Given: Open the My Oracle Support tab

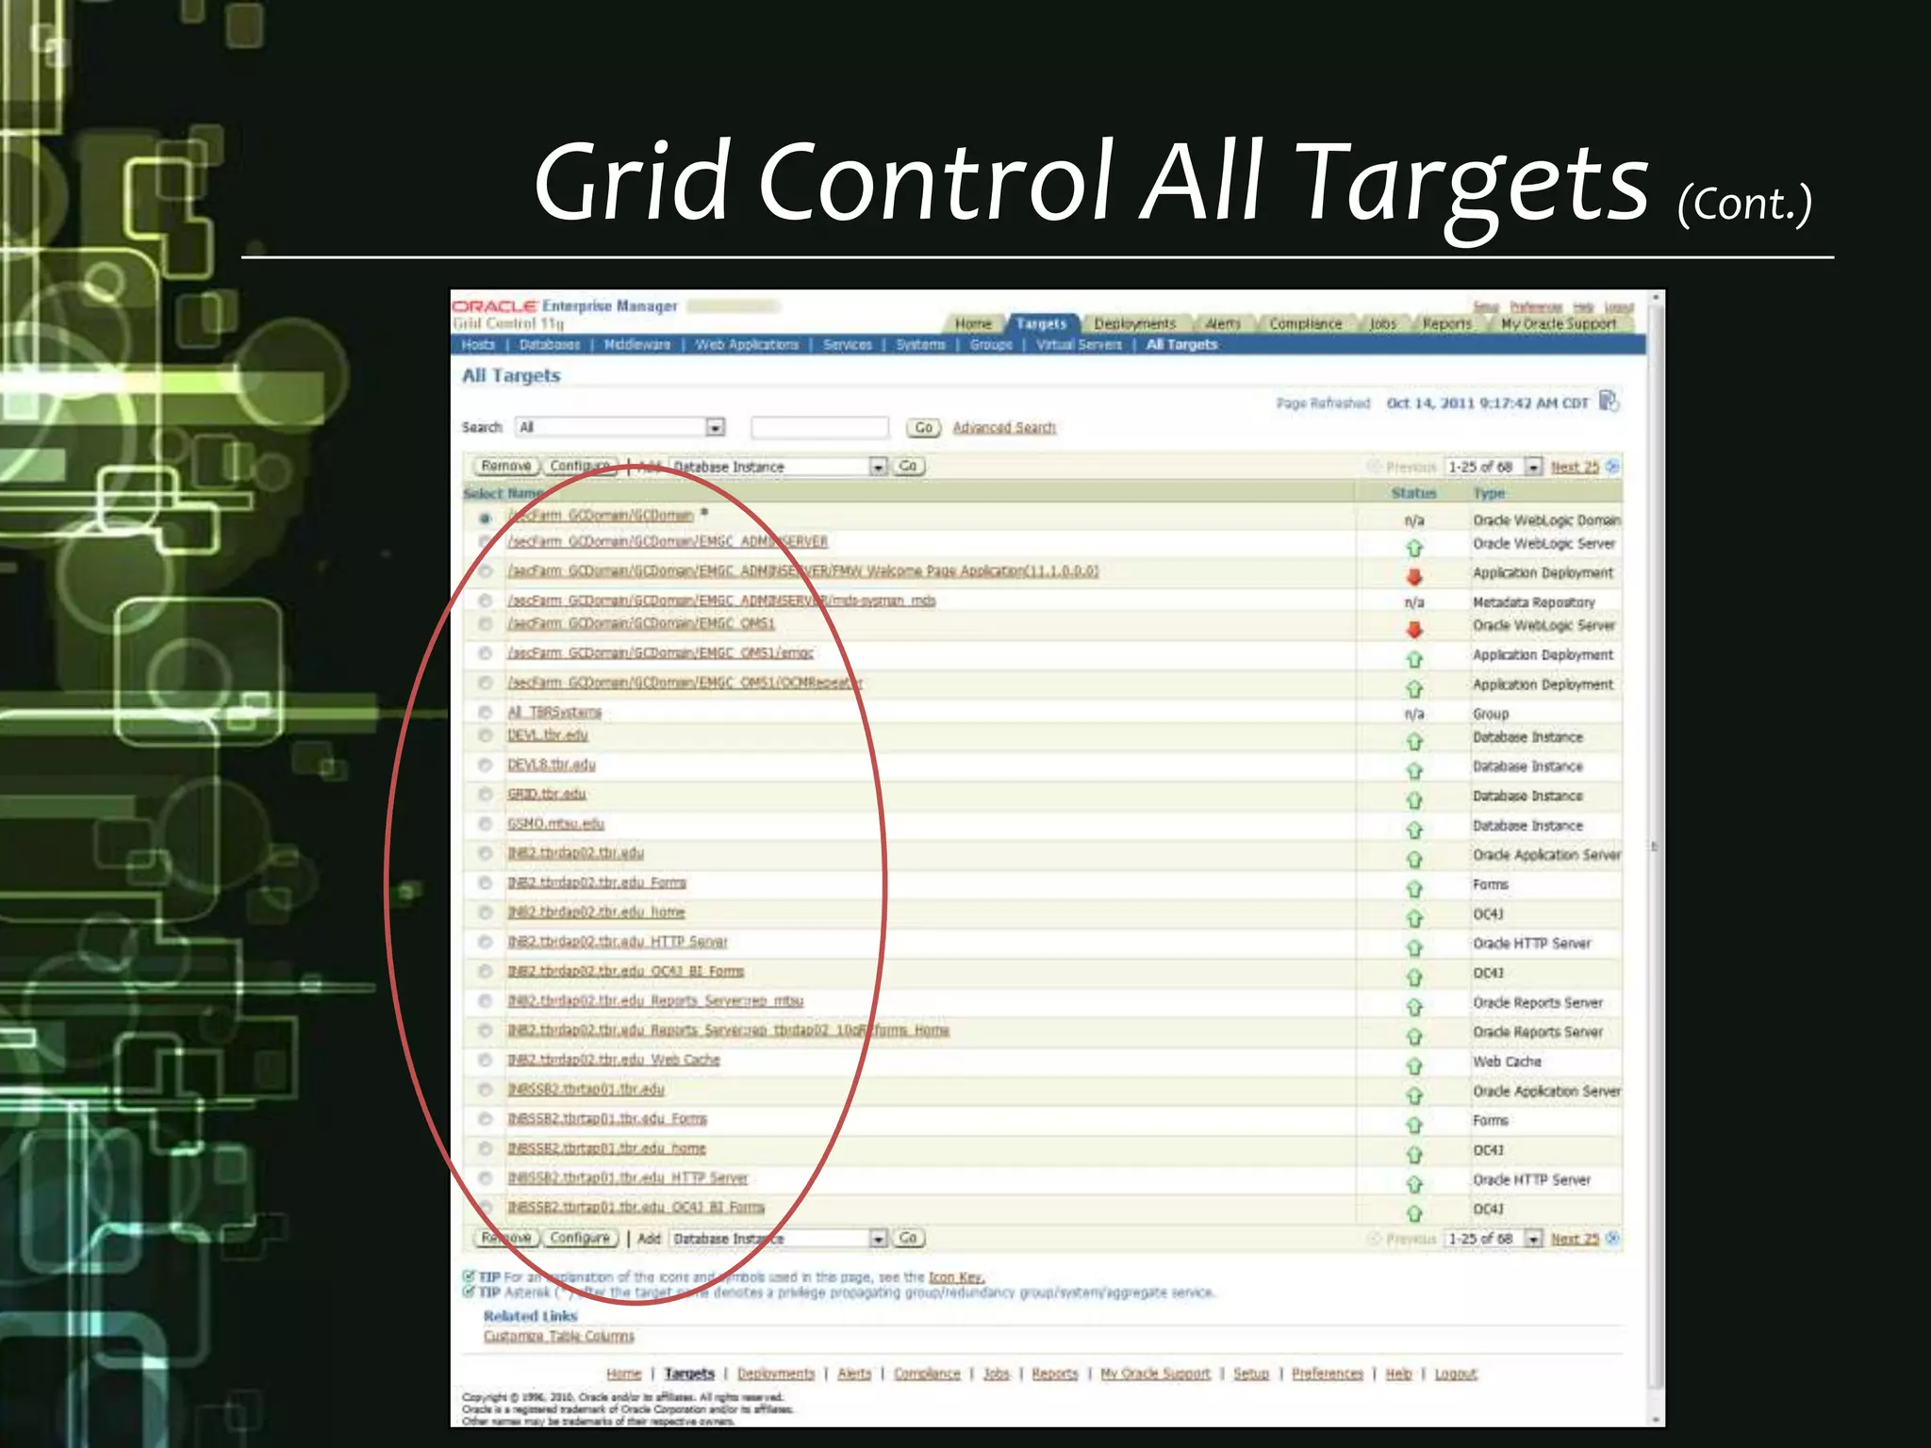Looking at the screenshot, I should point(1559,323).
